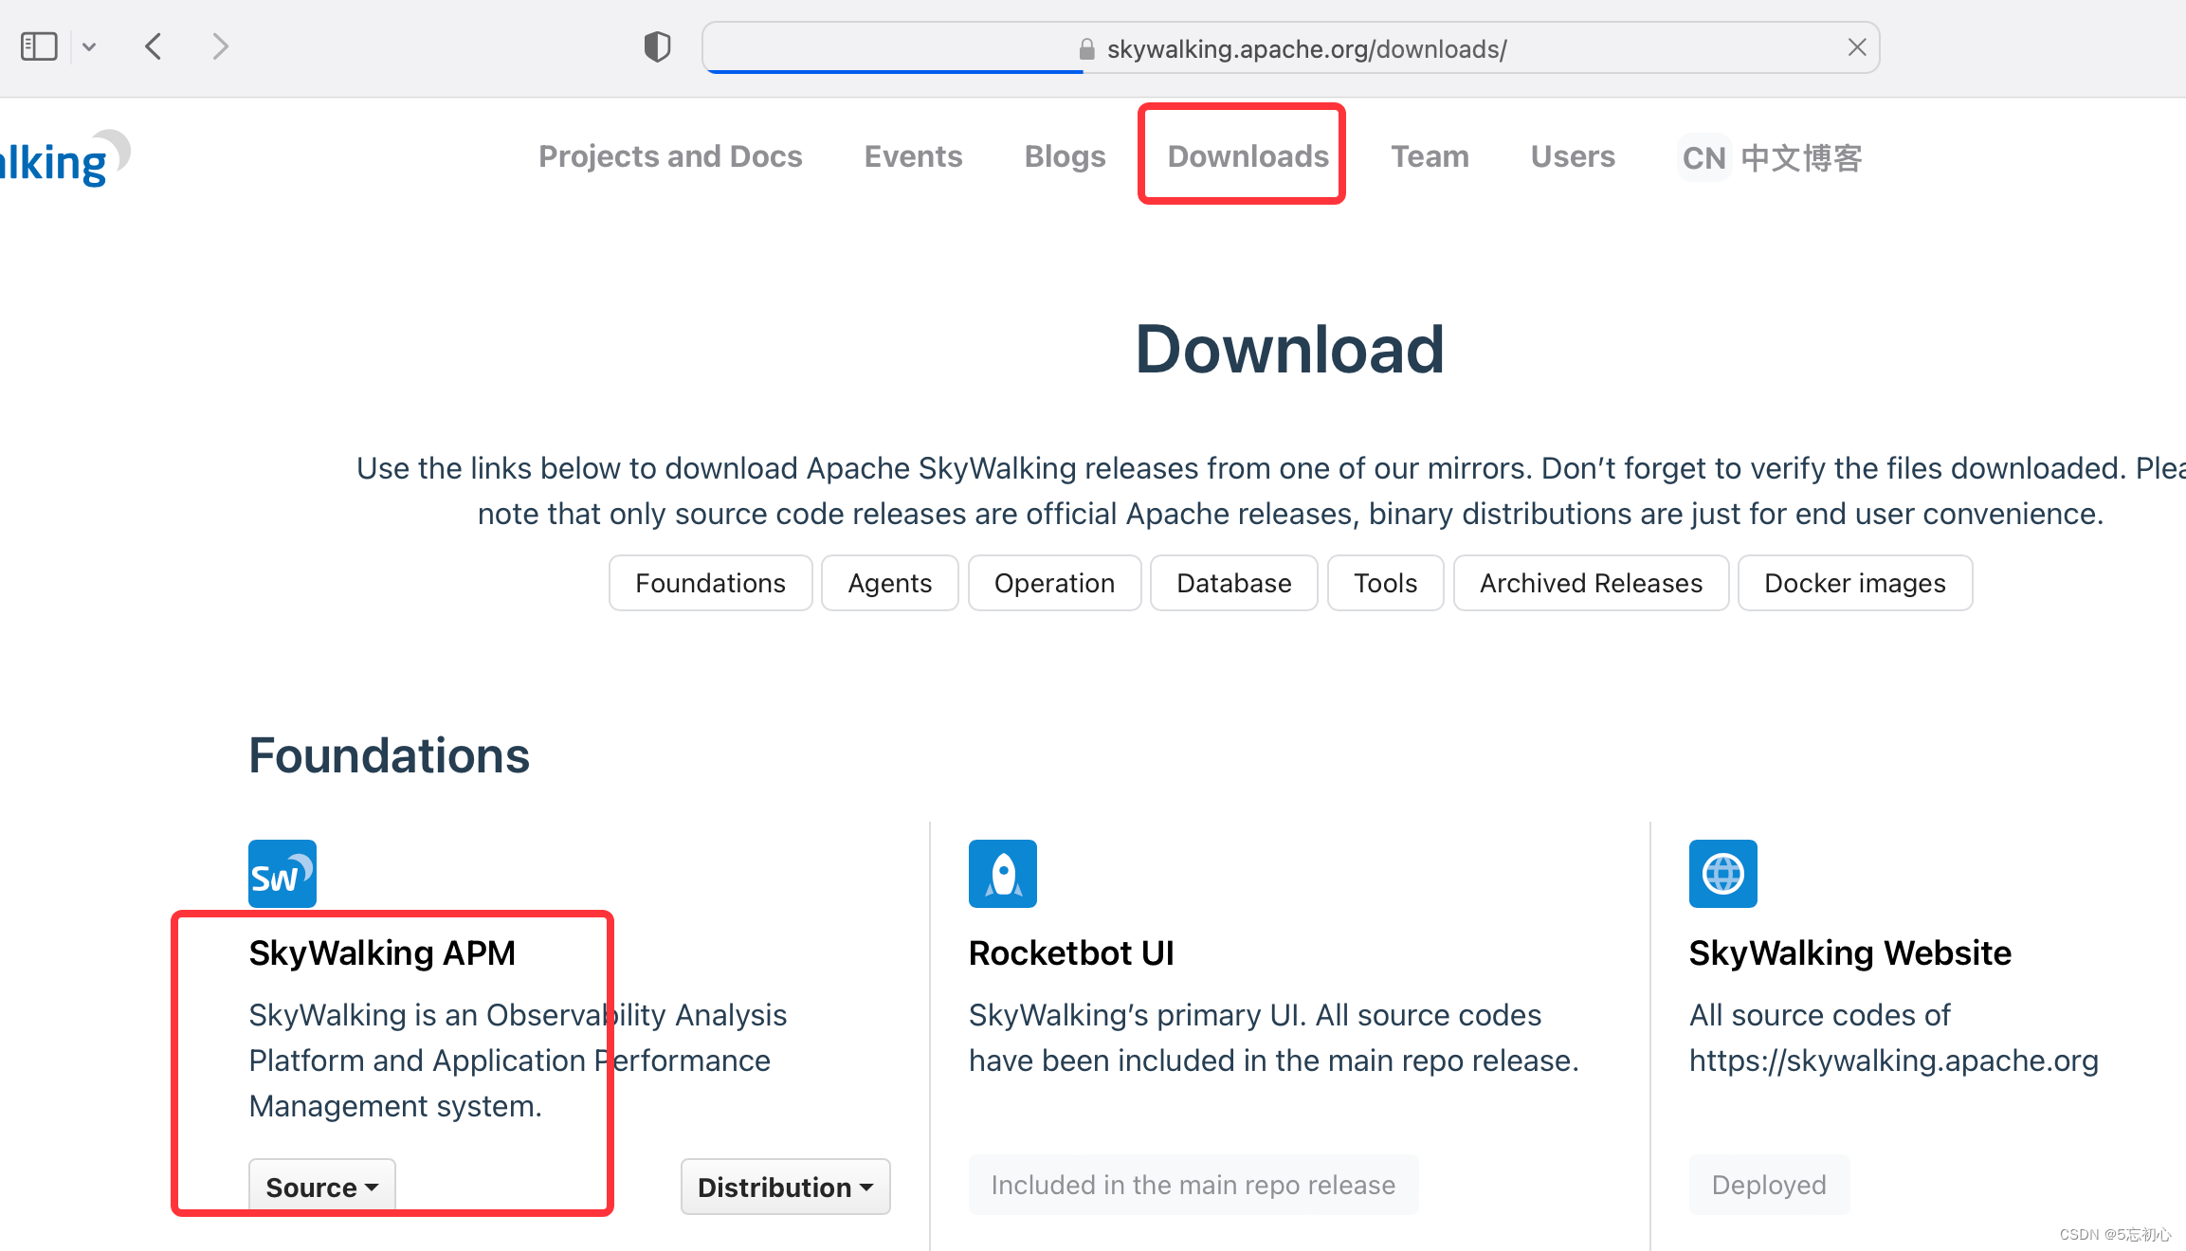The width and height of the screenshot is (2186, 1251).
Task: Open the Events page
Action: tap(913, 156)
